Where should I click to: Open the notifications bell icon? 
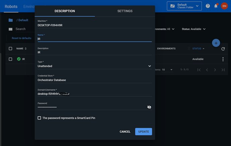coord(216,6)
